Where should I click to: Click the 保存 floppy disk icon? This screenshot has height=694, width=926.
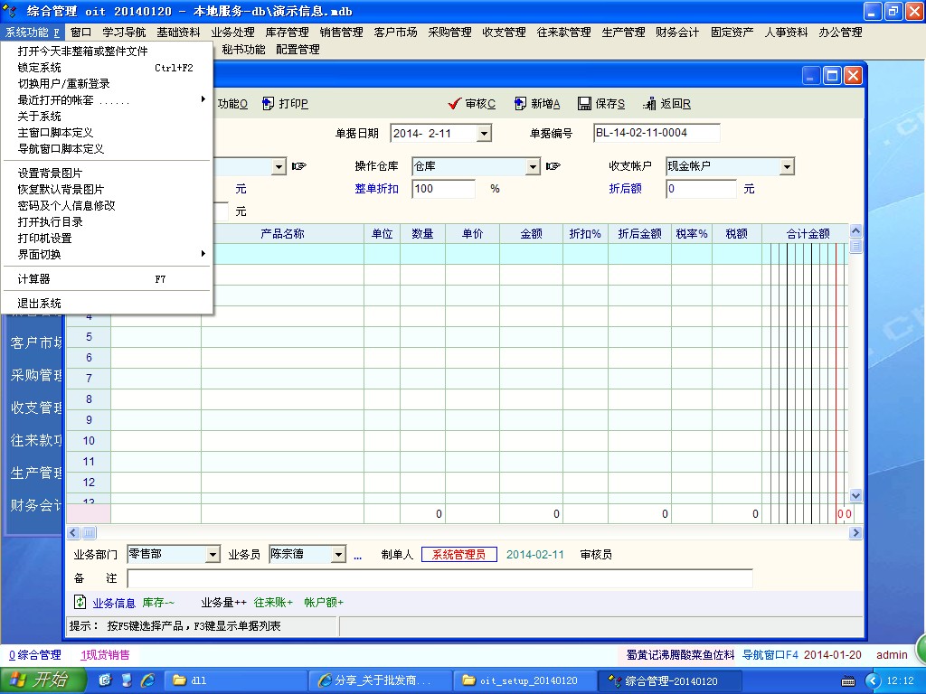pyautogui.click(x=584, y=104)
